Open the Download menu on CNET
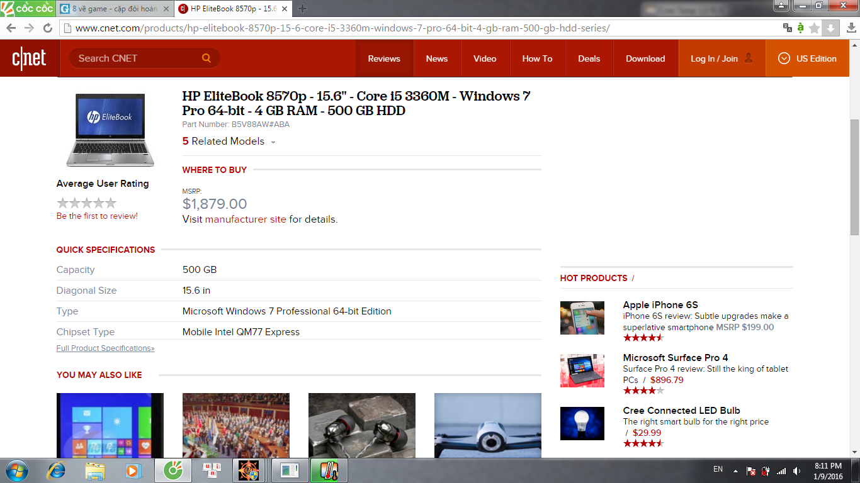 [645, 58]
